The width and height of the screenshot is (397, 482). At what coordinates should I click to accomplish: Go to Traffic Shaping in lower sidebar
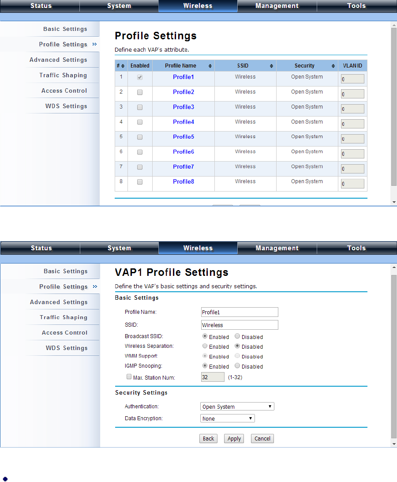click(x=63, y=317)
